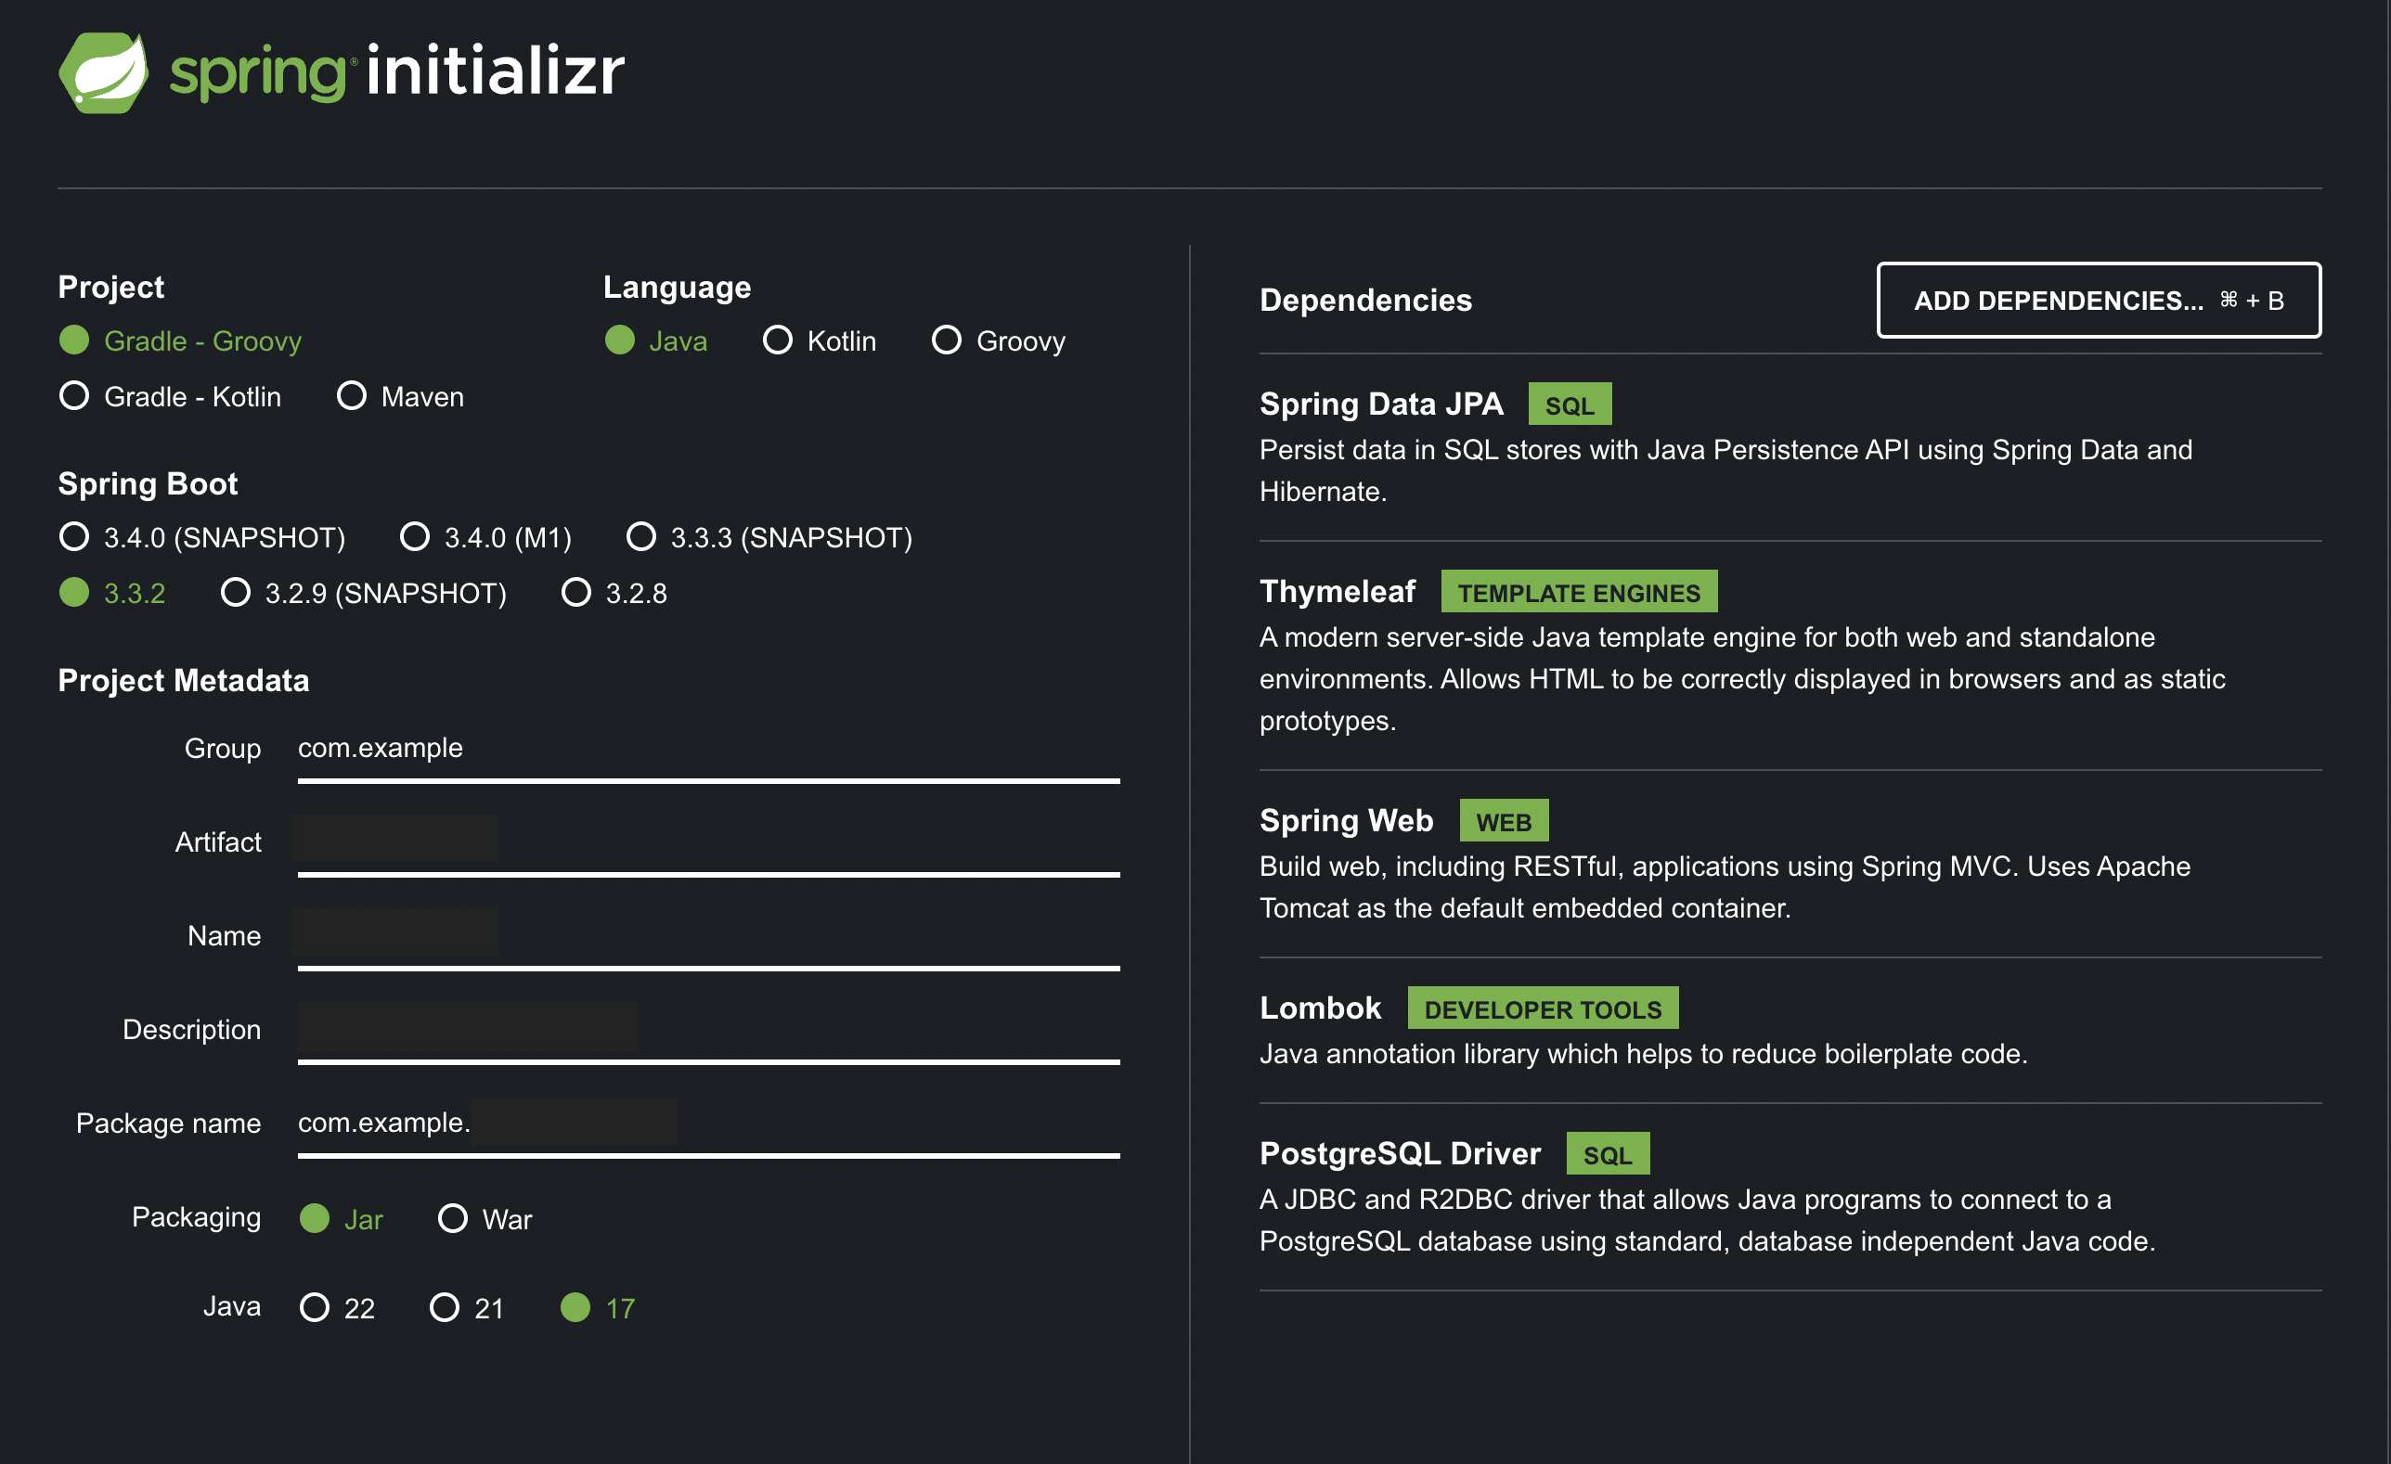The height and width of the screenshot is (1464, 2391).
Task: Select Java version 17
Action: (x=598, y=1308)
